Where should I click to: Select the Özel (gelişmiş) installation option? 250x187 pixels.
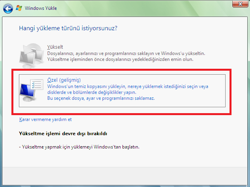point(122,91)
